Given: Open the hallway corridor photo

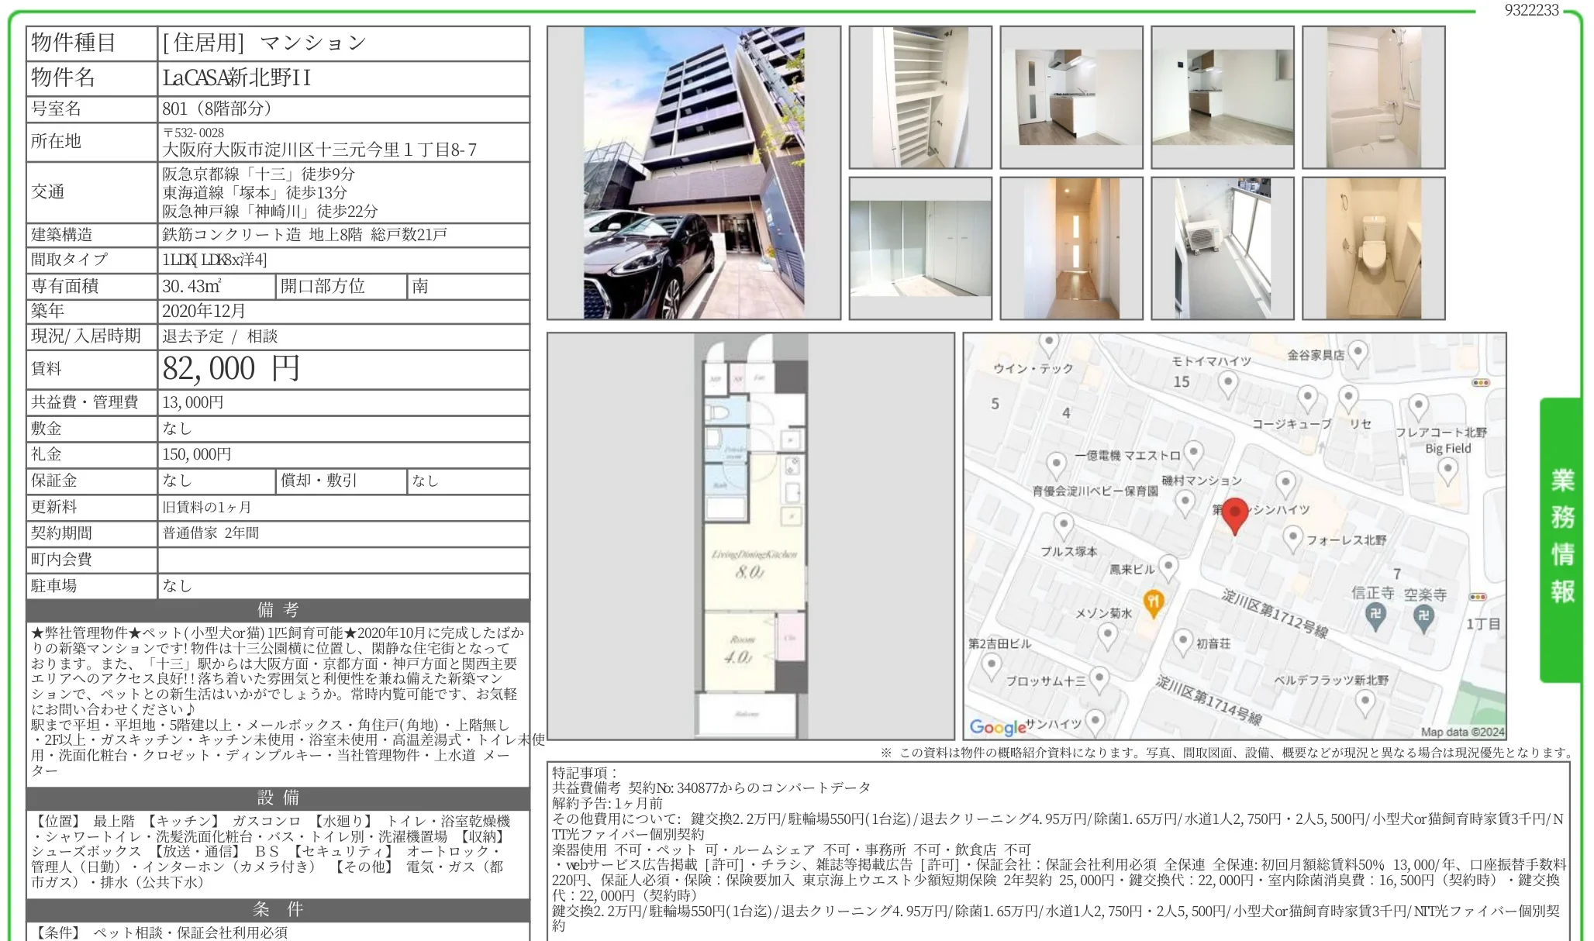Looking at the screenshot, I should [1071, 248].
